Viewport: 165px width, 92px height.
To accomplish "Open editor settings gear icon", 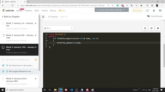I will [x=158, y=28].
